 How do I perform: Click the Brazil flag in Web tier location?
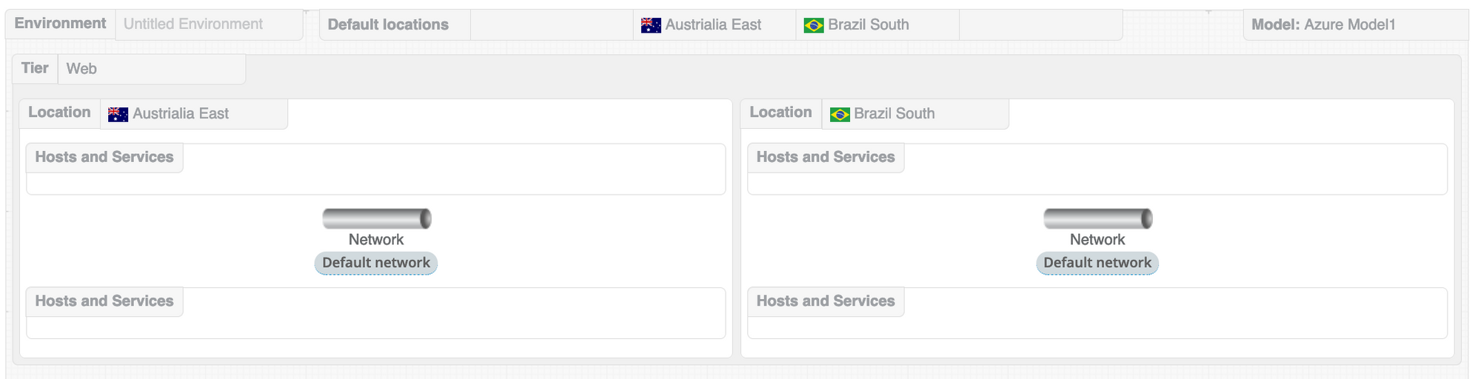coord(840,114)
